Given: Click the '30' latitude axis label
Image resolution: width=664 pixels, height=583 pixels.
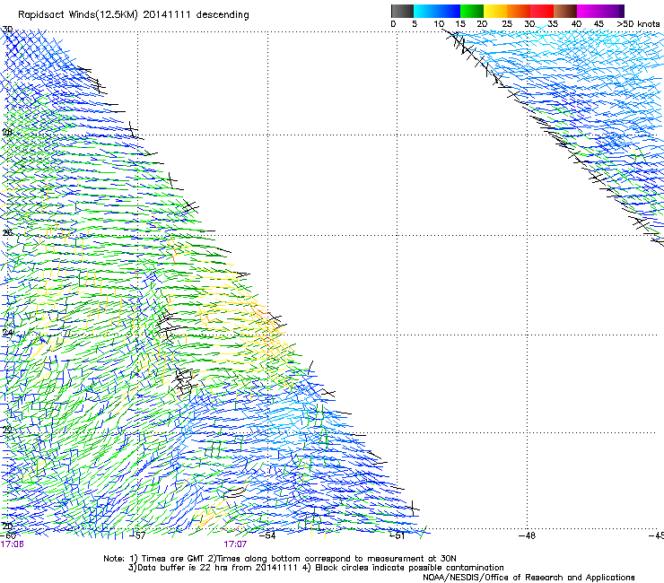Looking at the screenshot, I should coord(7,30).
